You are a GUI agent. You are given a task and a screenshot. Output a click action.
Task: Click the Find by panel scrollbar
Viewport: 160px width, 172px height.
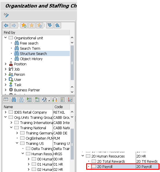tap(72, 63)
